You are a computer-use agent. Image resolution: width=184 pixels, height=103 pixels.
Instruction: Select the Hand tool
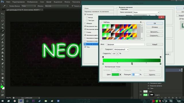tap(3, 78)
